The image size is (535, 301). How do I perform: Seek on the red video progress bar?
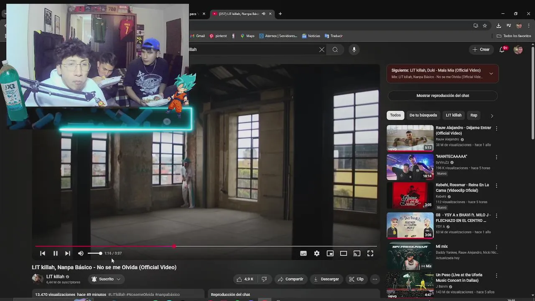(x=206, y=246)
